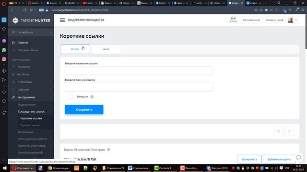This screenshot has width=307, height=172.
Task: Expand Удаление участников item
Action: pos(32,146)
